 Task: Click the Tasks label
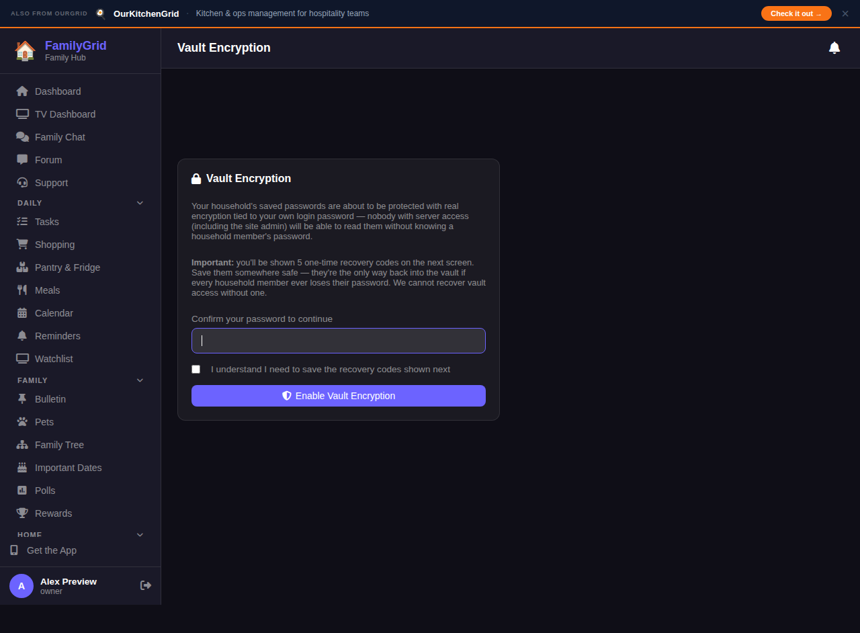(47, 222)
